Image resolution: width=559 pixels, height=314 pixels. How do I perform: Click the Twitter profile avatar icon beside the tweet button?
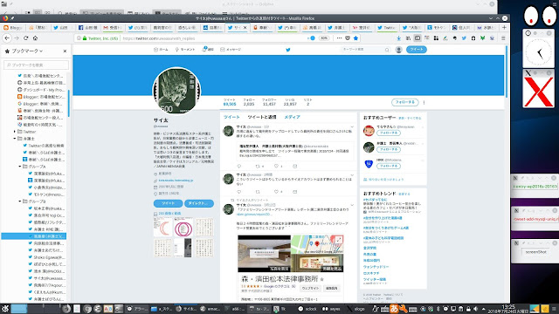399,50
